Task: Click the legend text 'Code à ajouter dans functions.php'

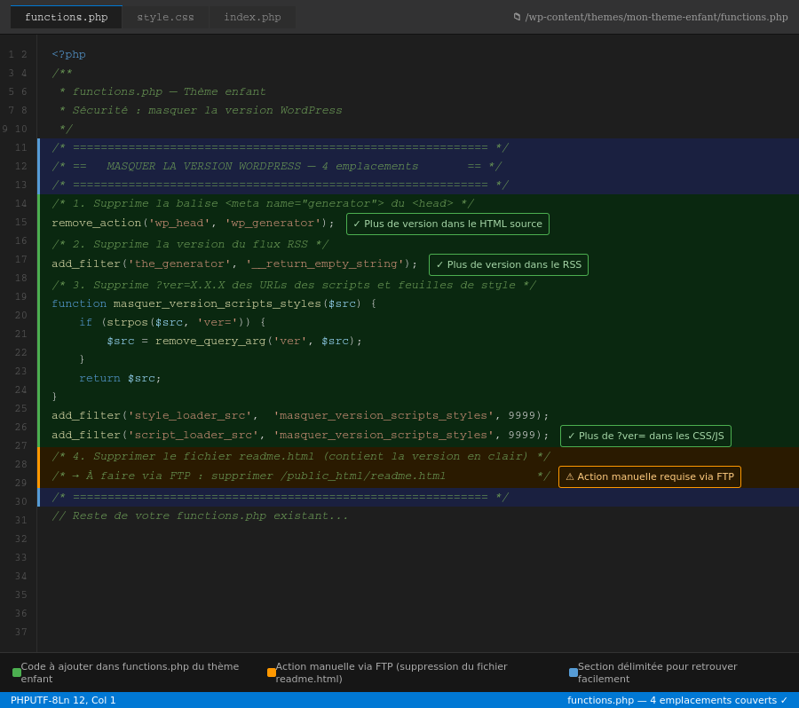Action: click(130, 673)
